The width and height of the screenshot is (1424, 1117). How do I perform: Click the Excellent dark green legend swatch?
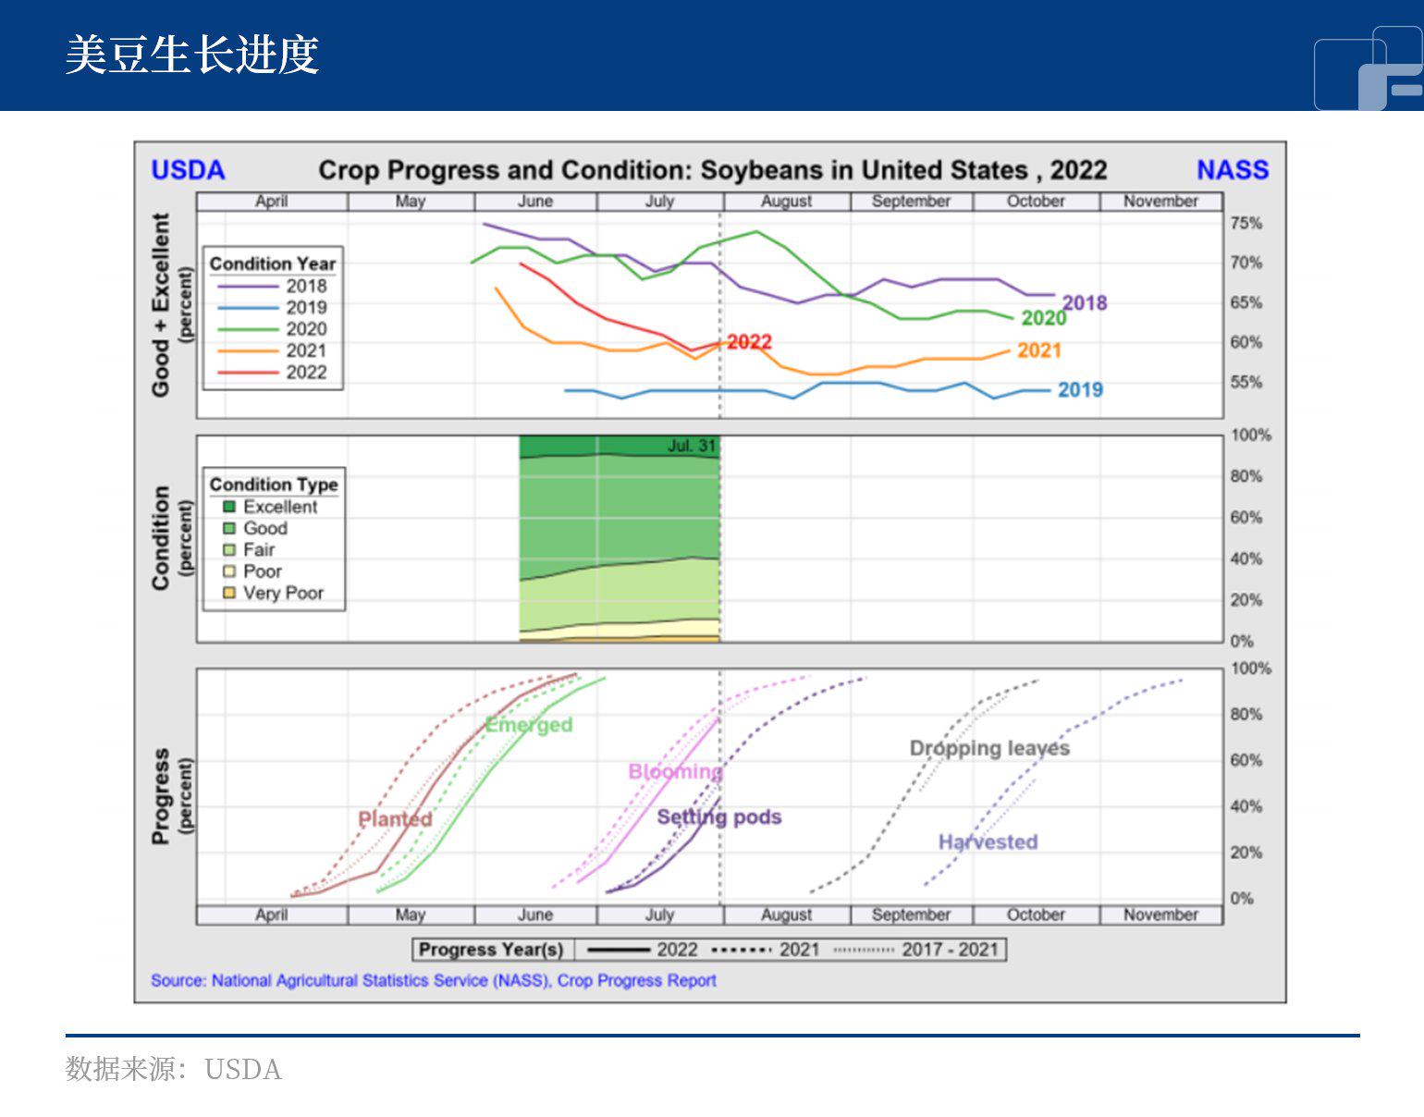pos(228,507)
